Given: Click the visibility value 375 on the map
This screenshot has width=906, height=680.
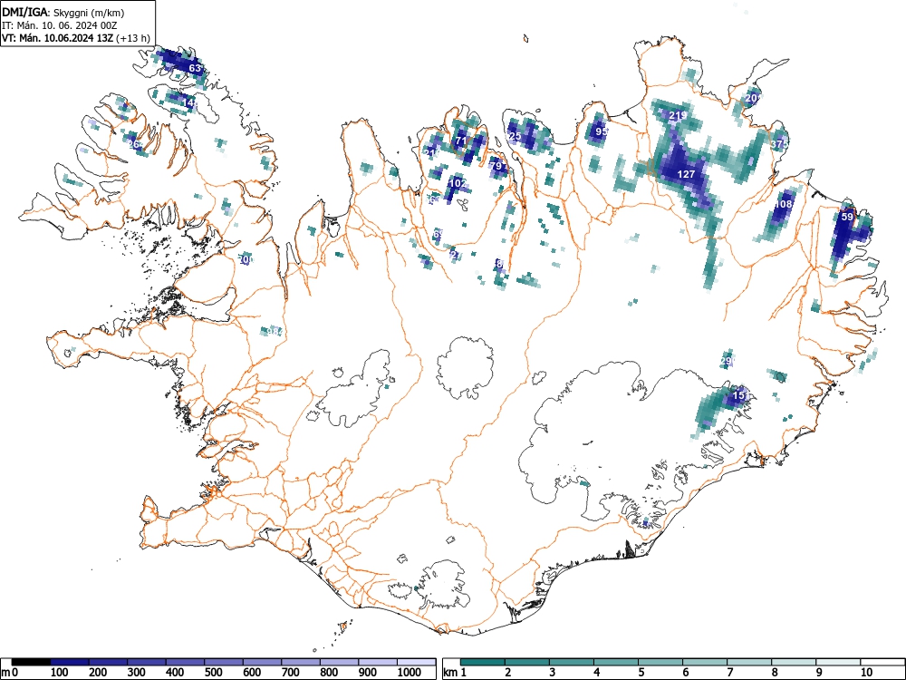Looking at the screenshot, I should coord(779,144).
